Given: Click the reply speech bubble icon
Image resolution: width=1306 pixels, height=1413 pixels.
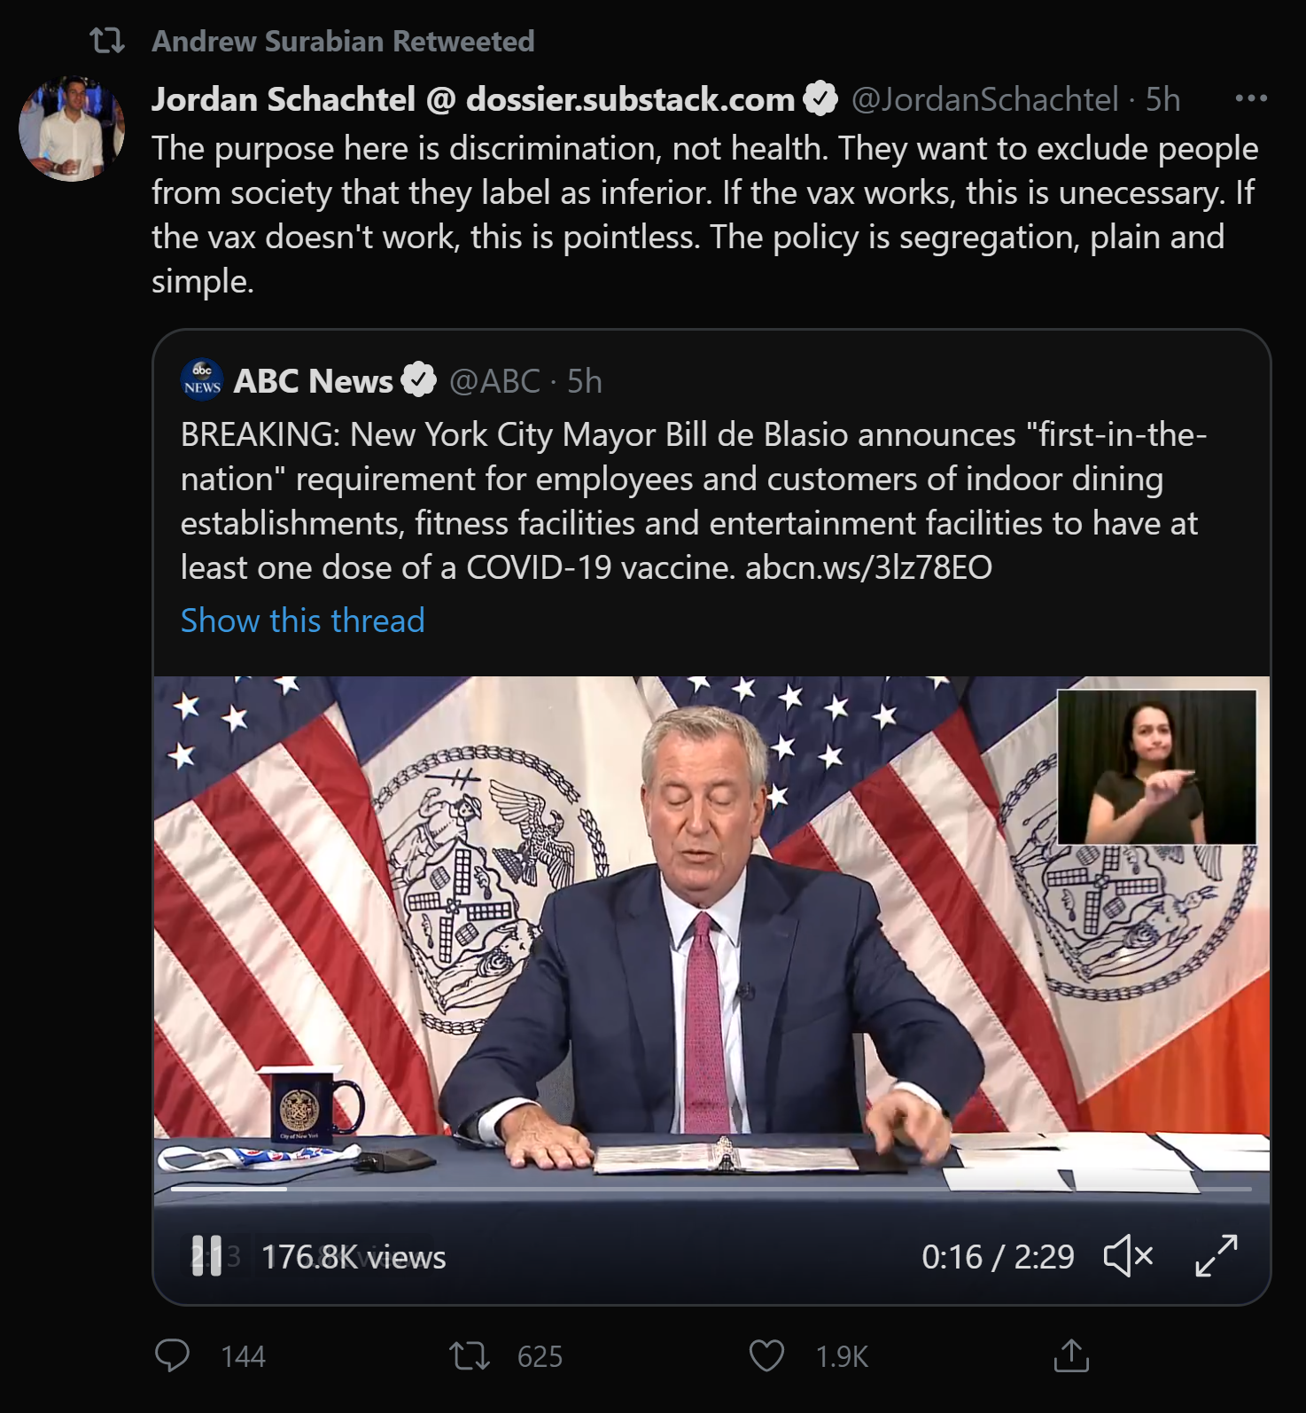Looking at the screenshot, I should click(172, 1355).
